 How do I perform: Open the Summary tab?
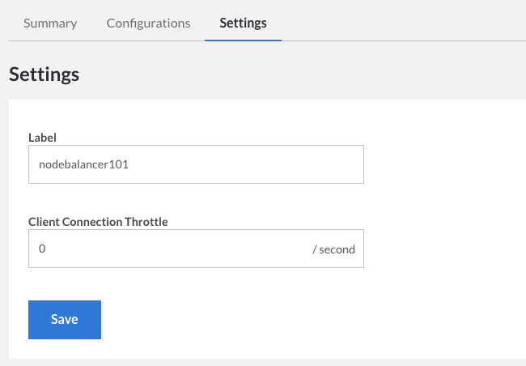coord(50,23)
